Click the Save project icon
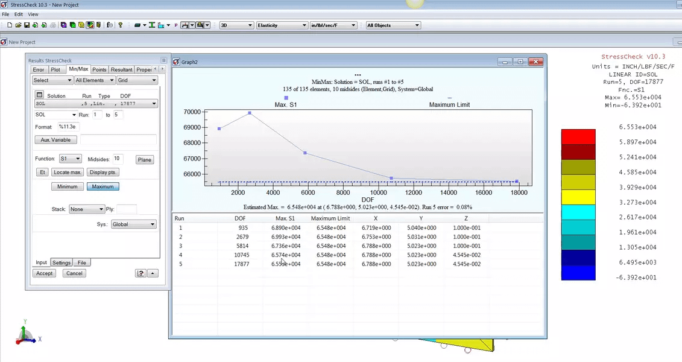The image size is (682, 362). click(x=26, y=25)
